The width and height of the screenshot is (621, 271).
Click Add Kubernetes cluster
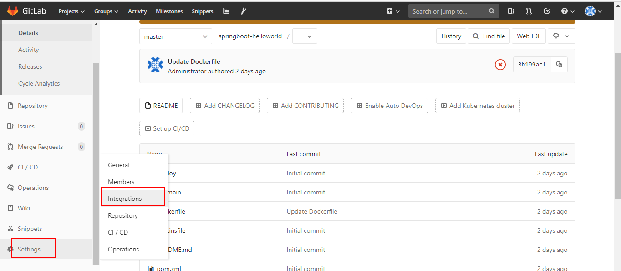478,106
